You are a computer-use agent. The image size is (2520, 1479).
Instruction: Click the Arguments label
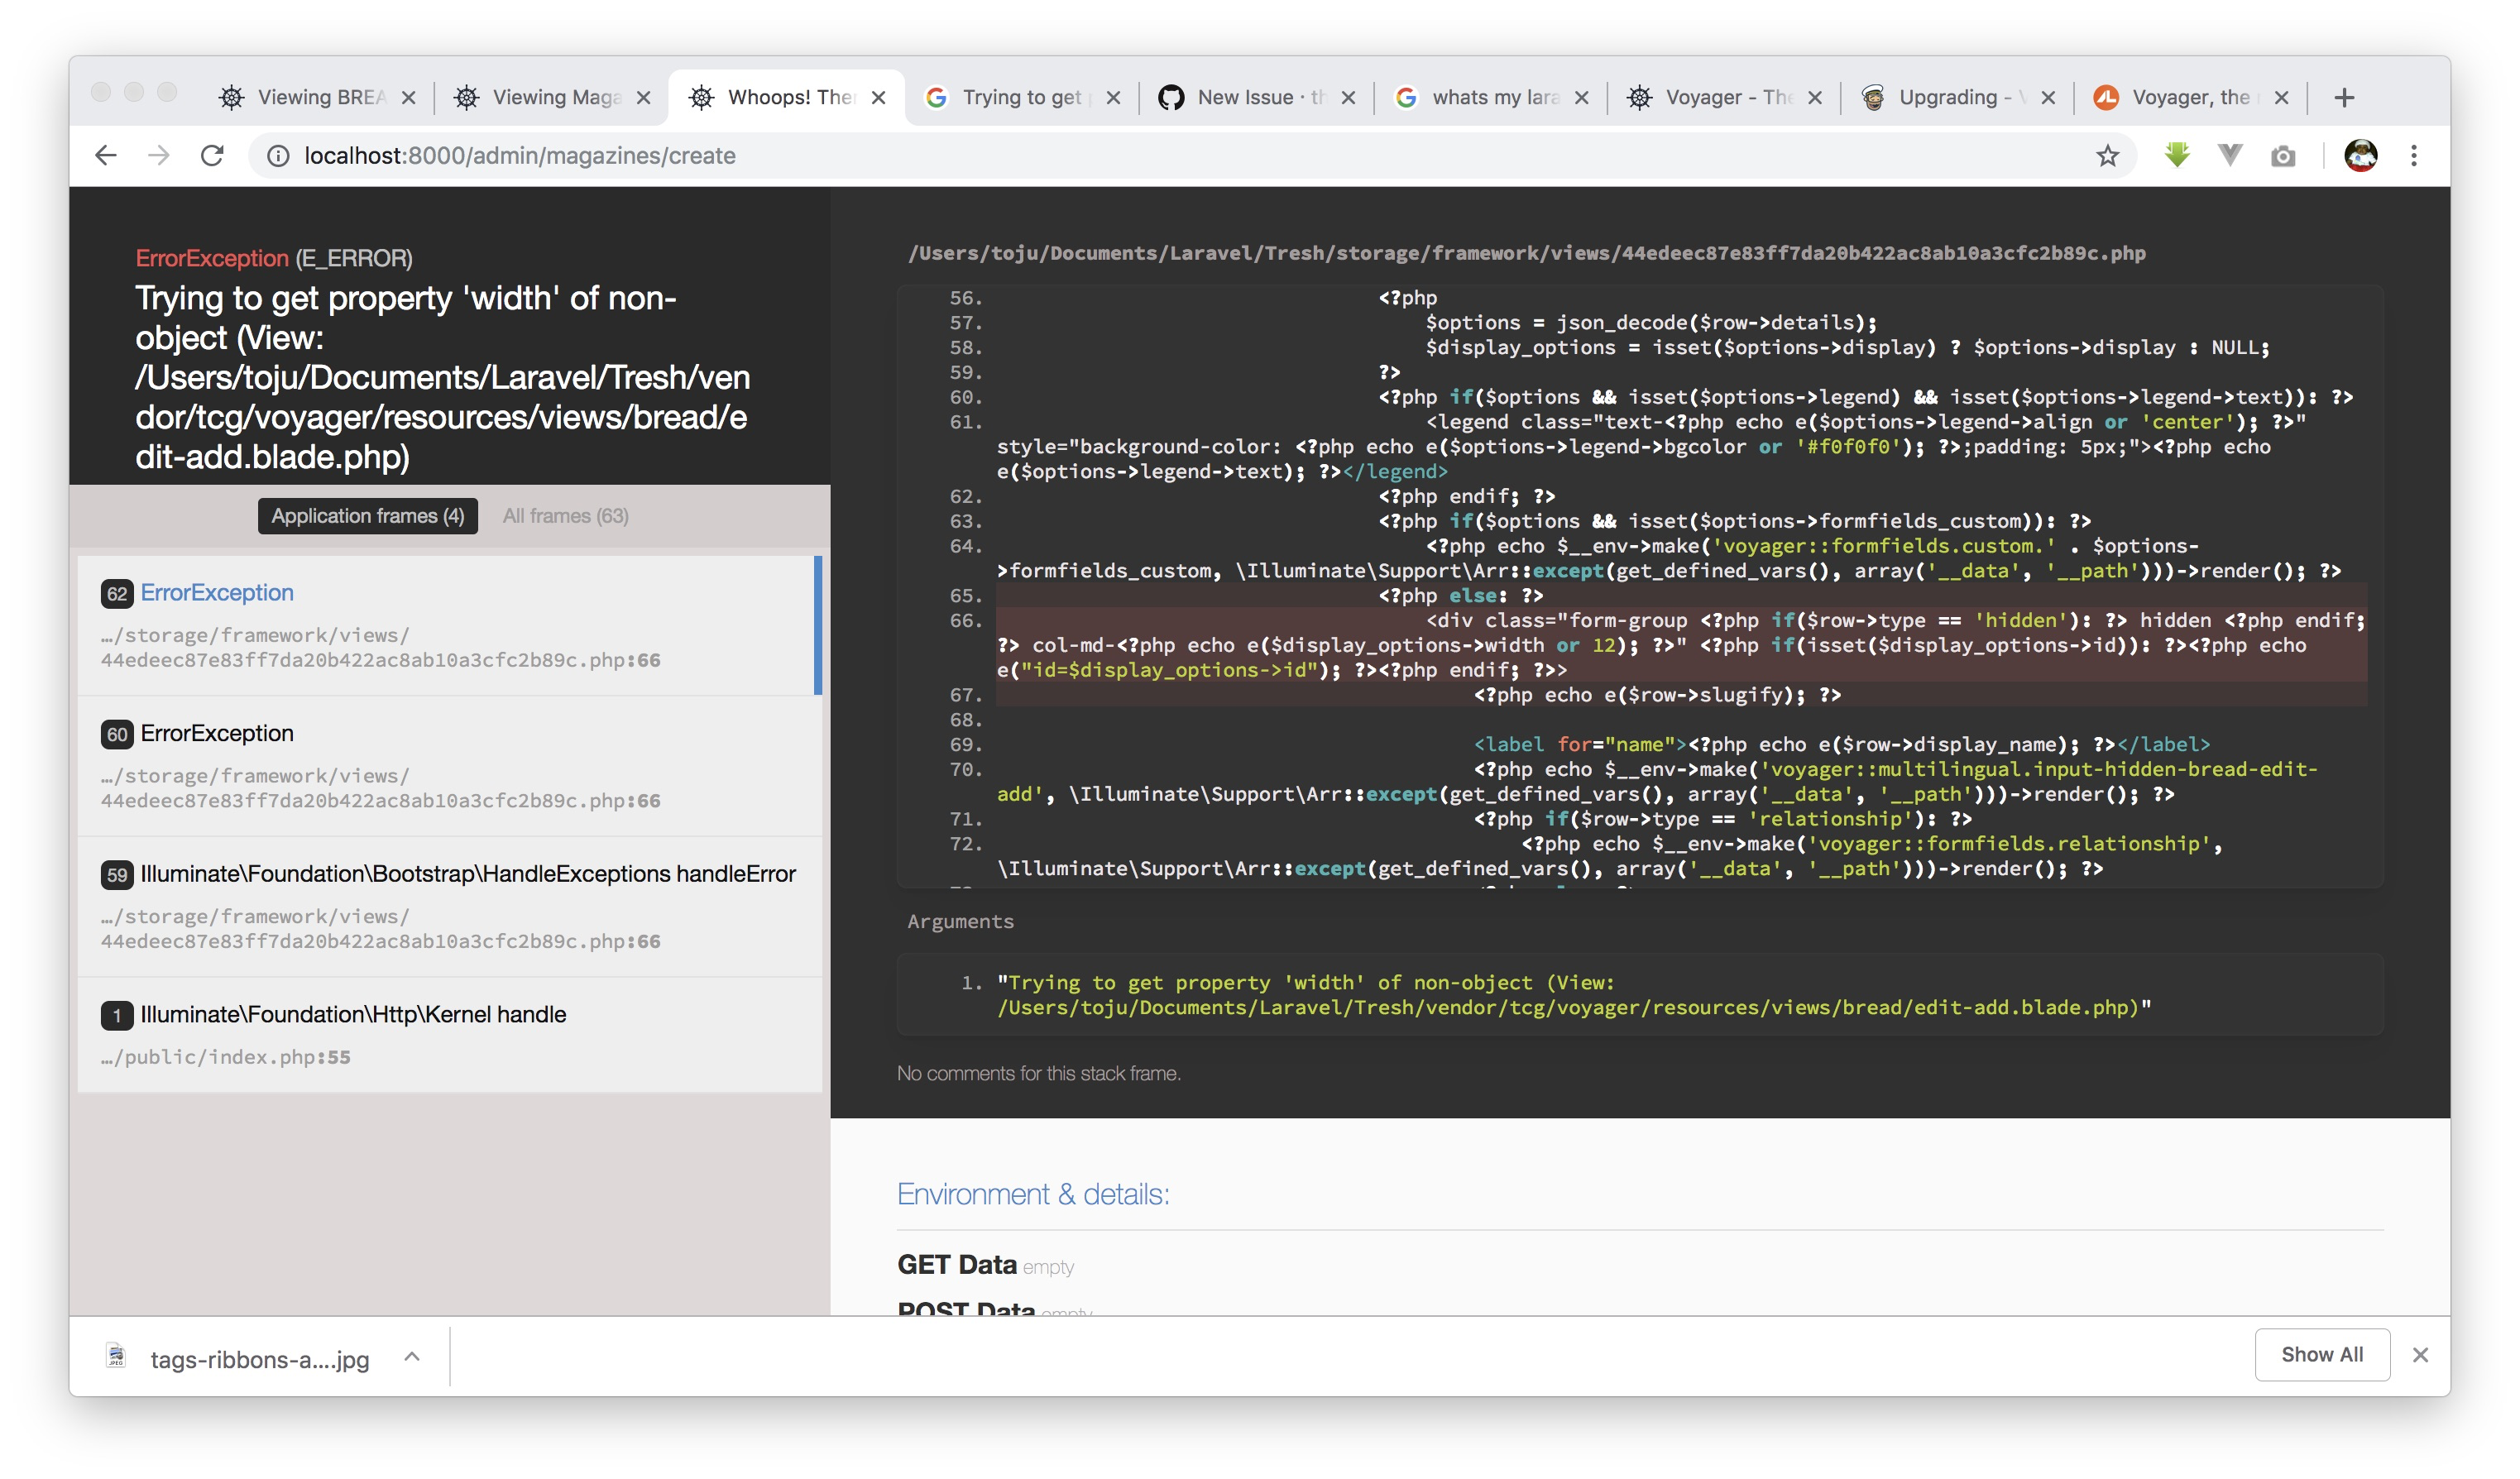tap(960, 921)
